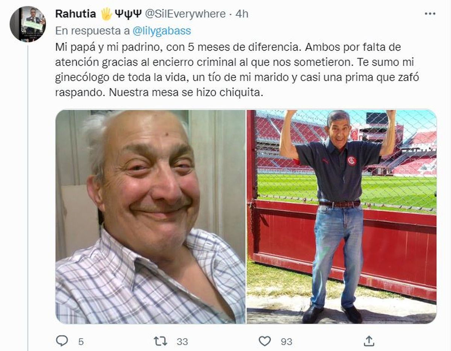Viewport: 451px width, 351px height.
Task: Open the 4h timestamp link
Action: point(242,14)
